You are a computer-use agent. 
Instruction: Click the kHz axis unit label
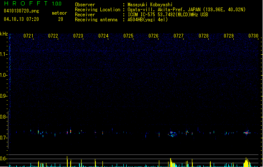pyautogui.click(x=4, y=34)
